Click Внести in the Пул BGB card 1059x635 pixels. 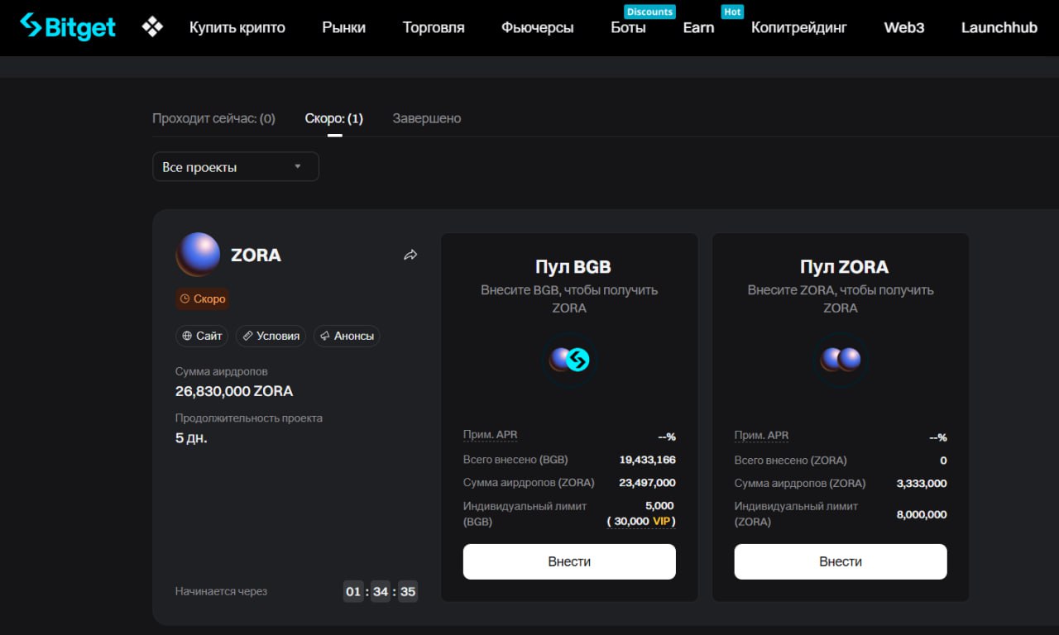point(569,561)
